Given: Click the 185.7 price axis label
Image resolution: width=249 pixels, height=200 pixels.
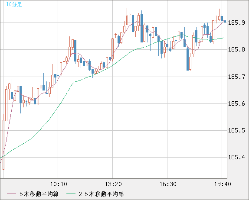Looking at the screenshot, I should pyautogui.click(x=236, y=77).
